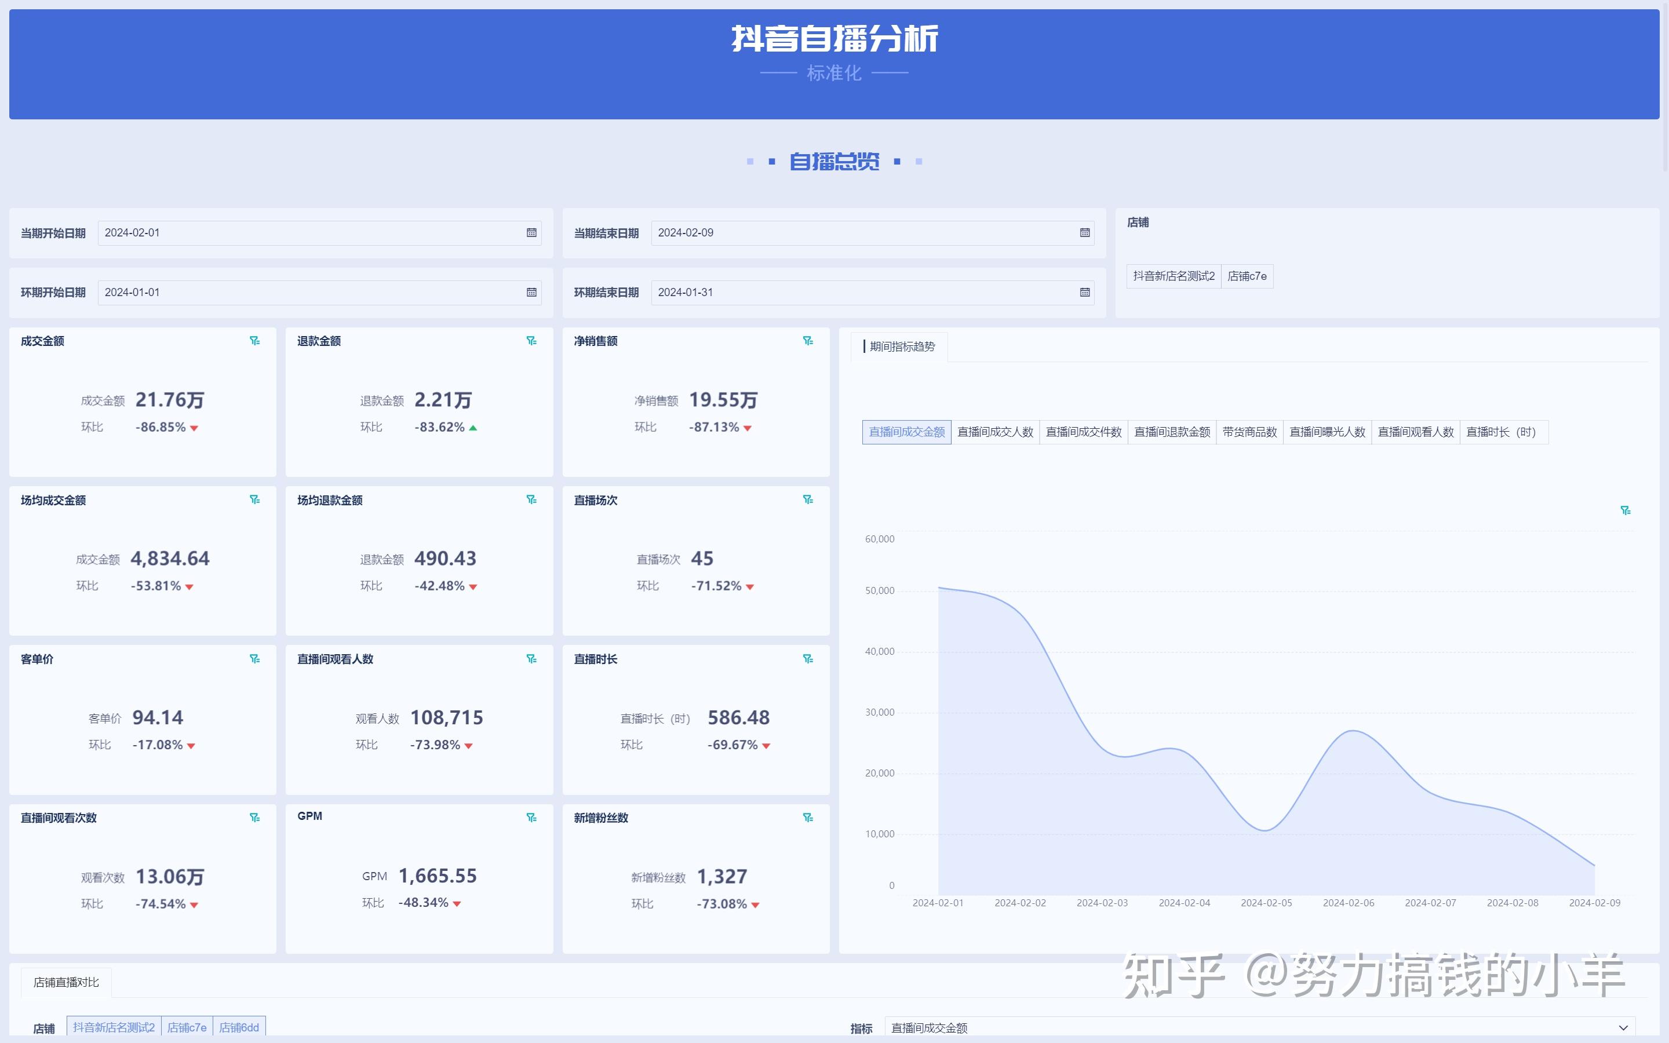The image size is (1669, 1043).
Task: Click GPM value 1,665.55
Action: coord(438,876)
